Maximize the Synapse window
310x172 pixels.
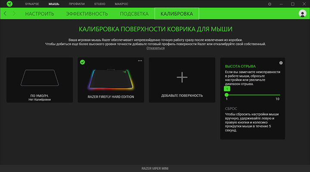pos(293,4)
